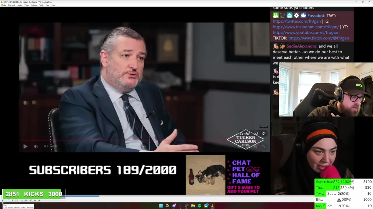Open the Audio menu
Image resolution: width=373 pixels, height=209 pixels.
click(x=20, y=5)
